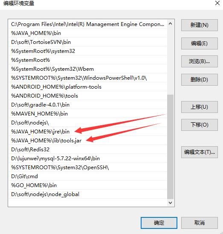223x234 pixels.
Task: Delete entry with the 删除(D) button
Action: pos(200,80)
